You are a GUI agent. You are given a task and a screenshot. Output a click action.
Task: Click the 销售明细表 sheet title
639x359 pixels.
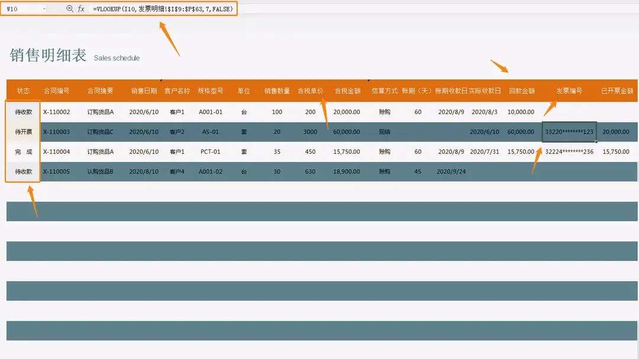(x=48, y=56)
